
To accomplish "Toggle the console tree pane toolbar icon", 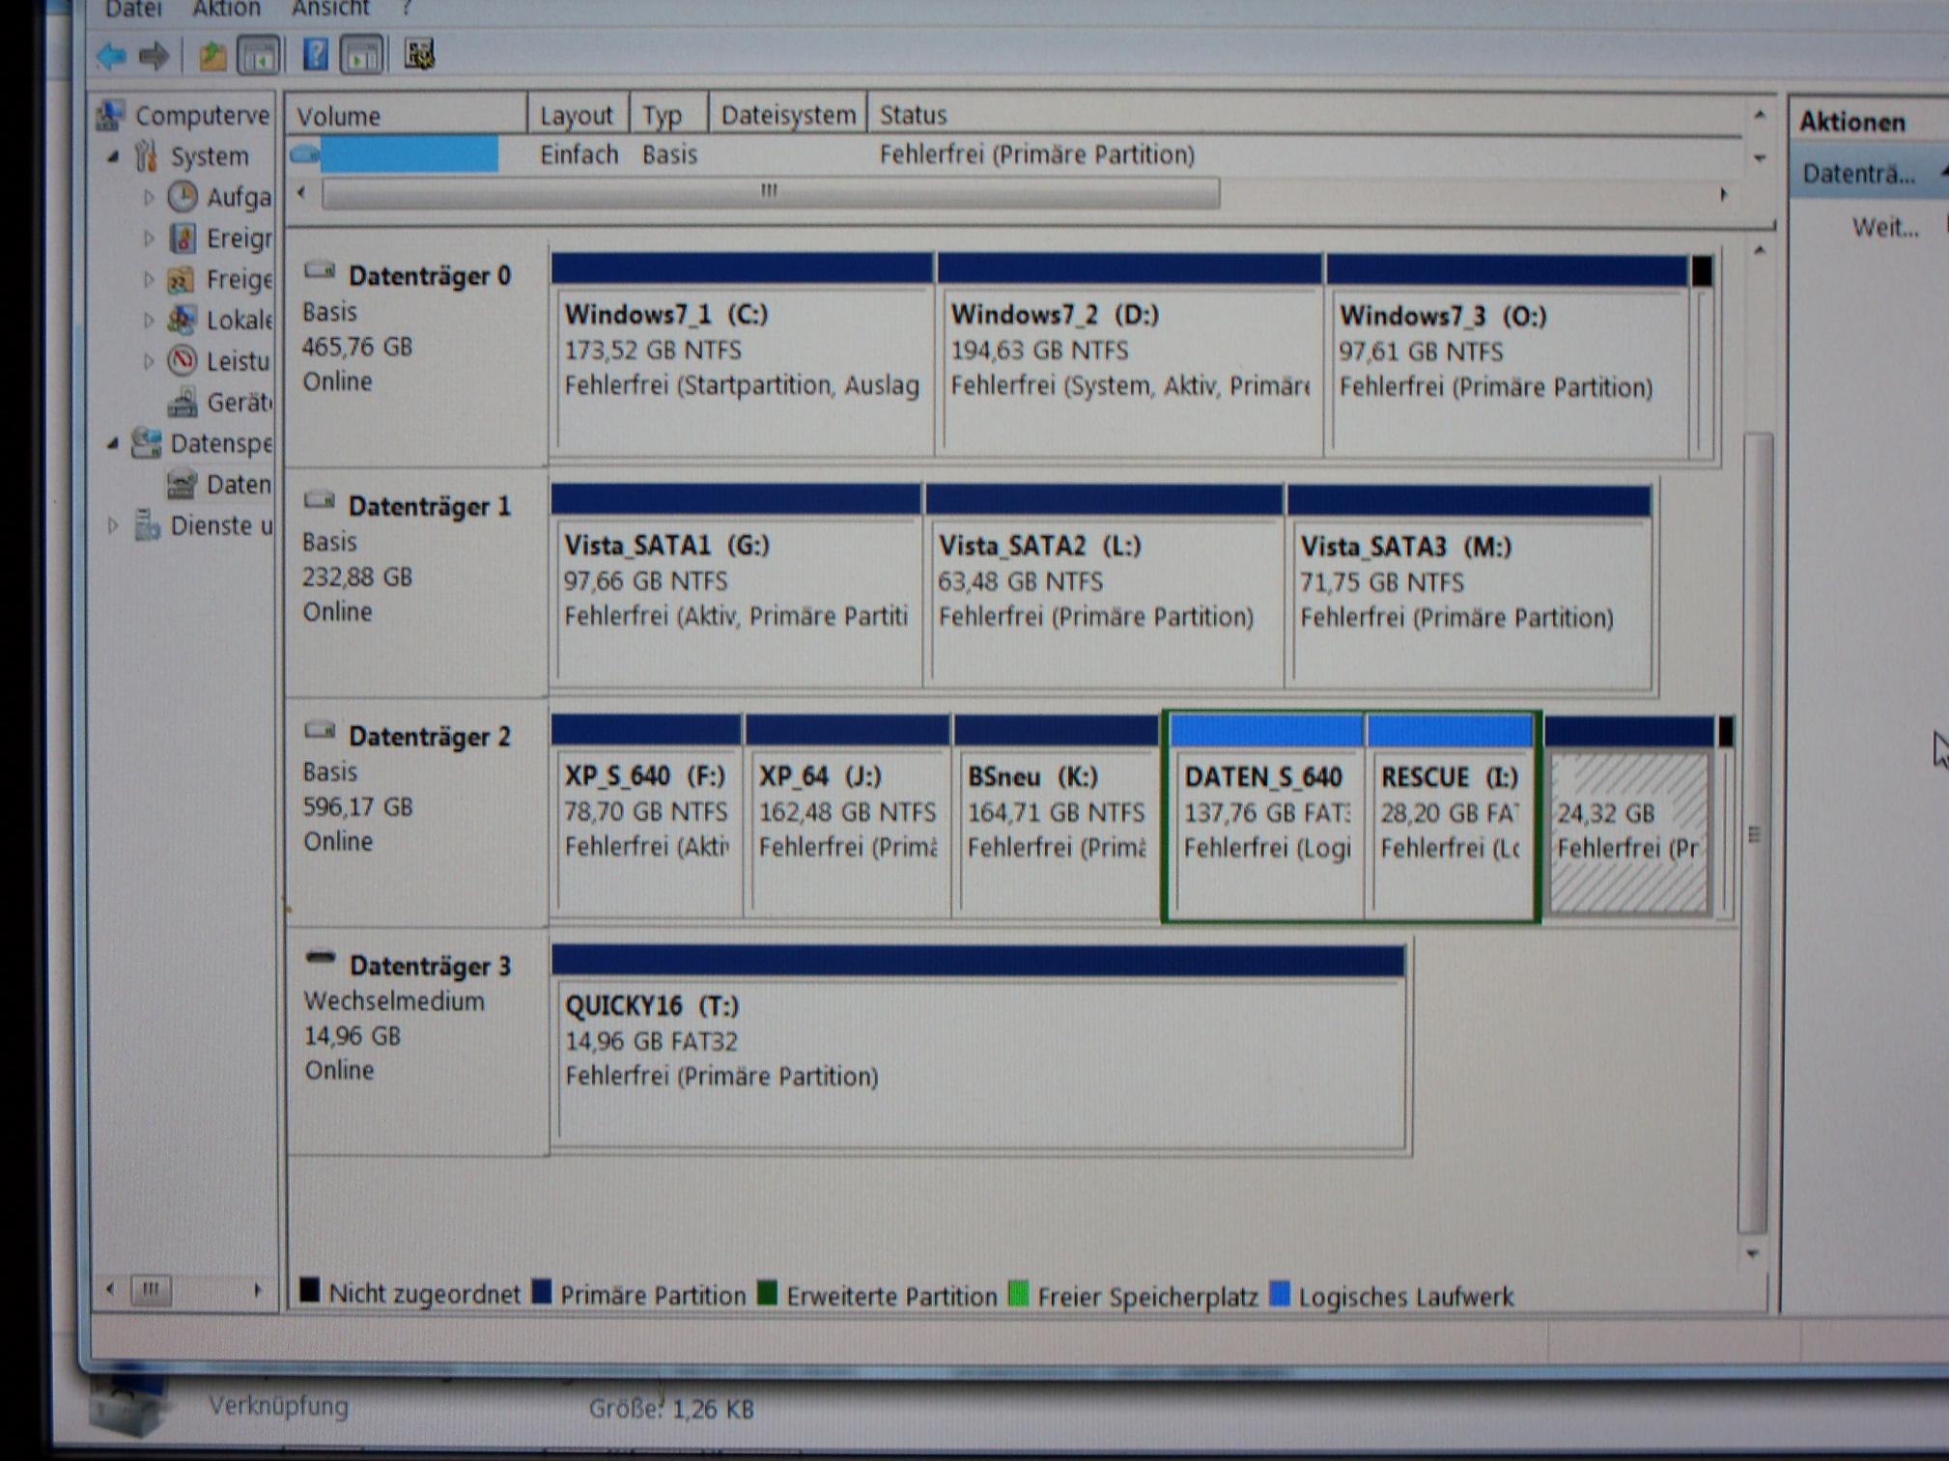I will [258, 55].
